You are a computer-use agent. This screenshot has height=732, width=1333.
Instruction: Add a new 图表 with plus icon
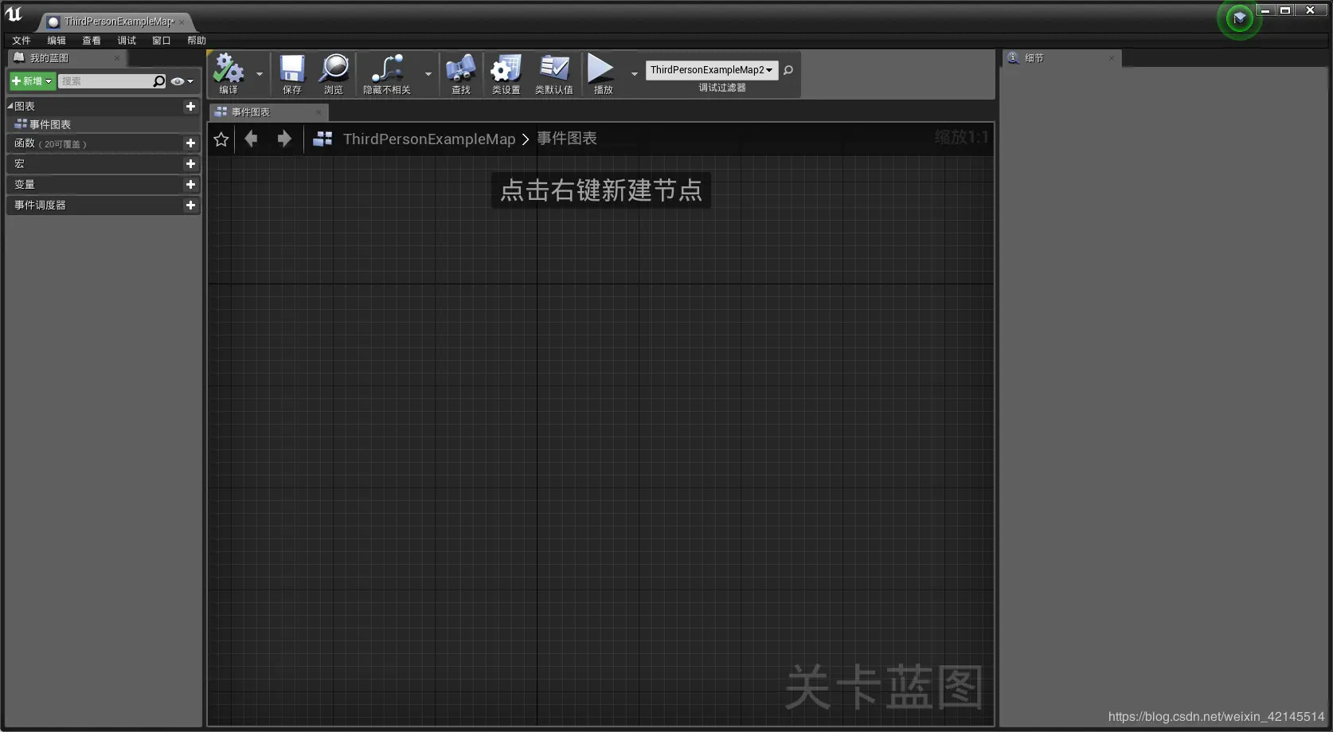click(190, 106)
